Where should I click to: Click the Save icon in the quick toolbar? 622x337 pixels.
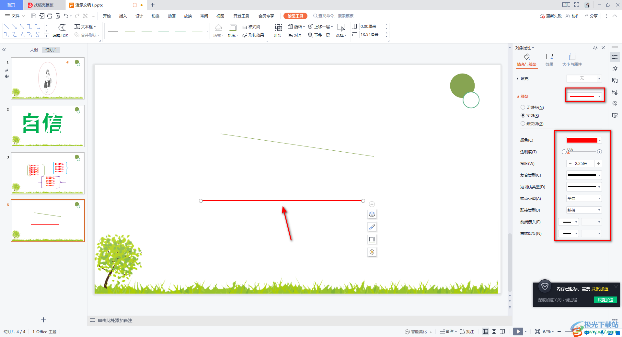(33, 16)
